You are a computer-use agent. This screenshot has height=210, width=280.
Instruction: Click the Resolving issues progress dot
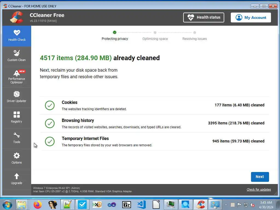(195, 33)
